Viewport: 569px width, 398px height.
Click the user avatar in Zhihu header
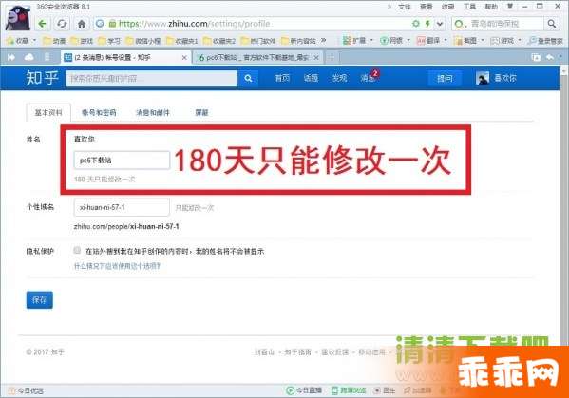[x=483, y=78]
